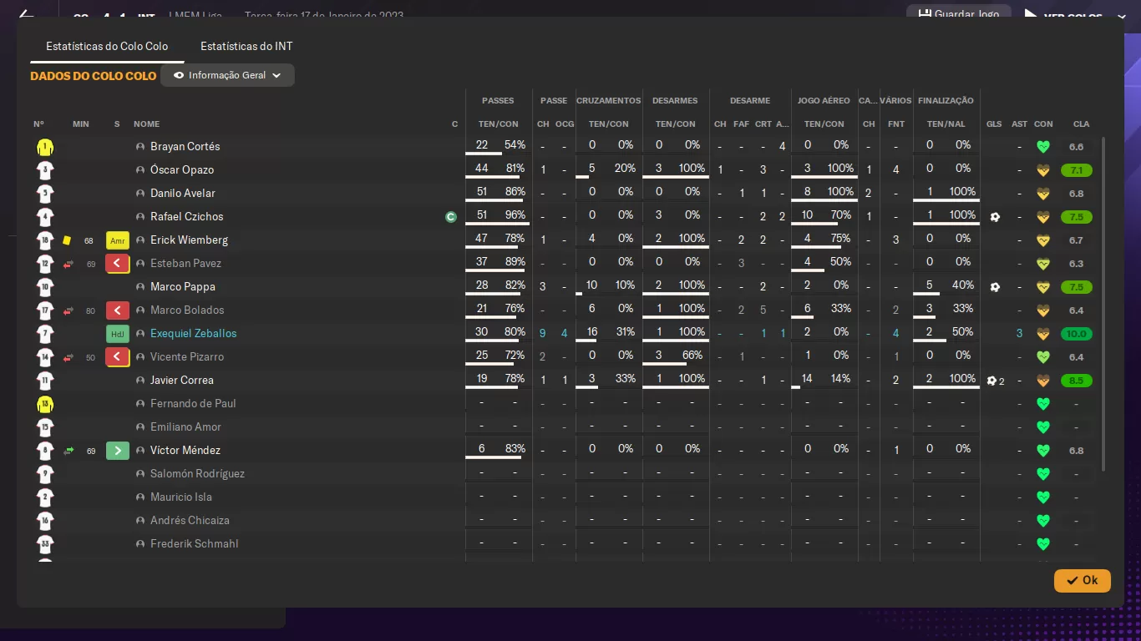
Task: Click the PASSES column group header
Action: pyautogui.click(x=498, y=101)
